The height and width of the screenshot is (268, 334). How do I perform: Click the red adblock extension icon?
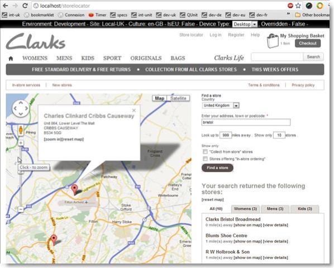[290, 6]
